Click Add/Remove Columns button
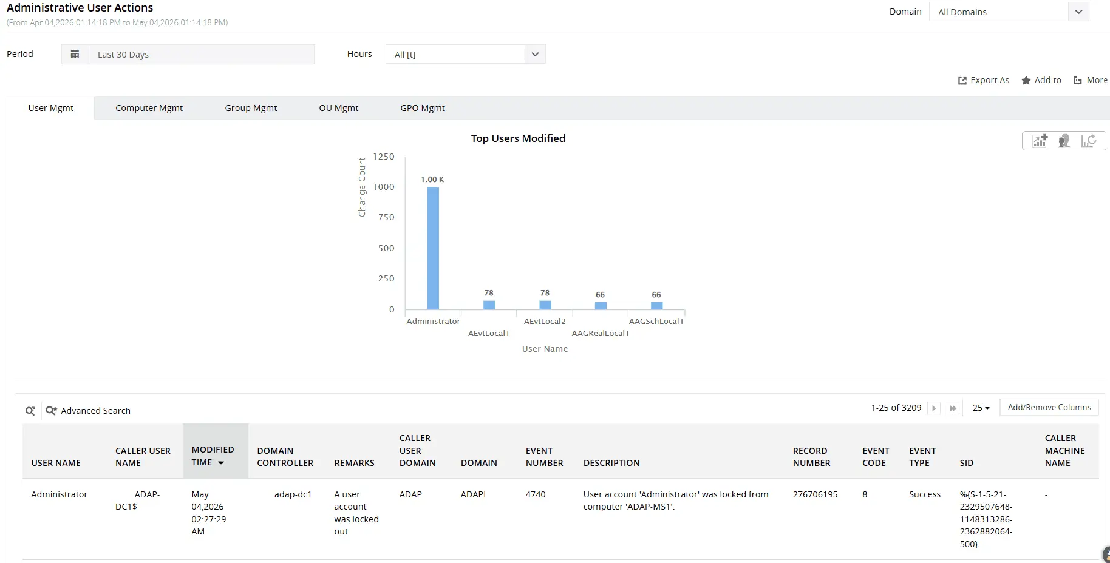The width and height of the screenshot is (1110, 563). pyautogui.click(x=1049, y=407)
